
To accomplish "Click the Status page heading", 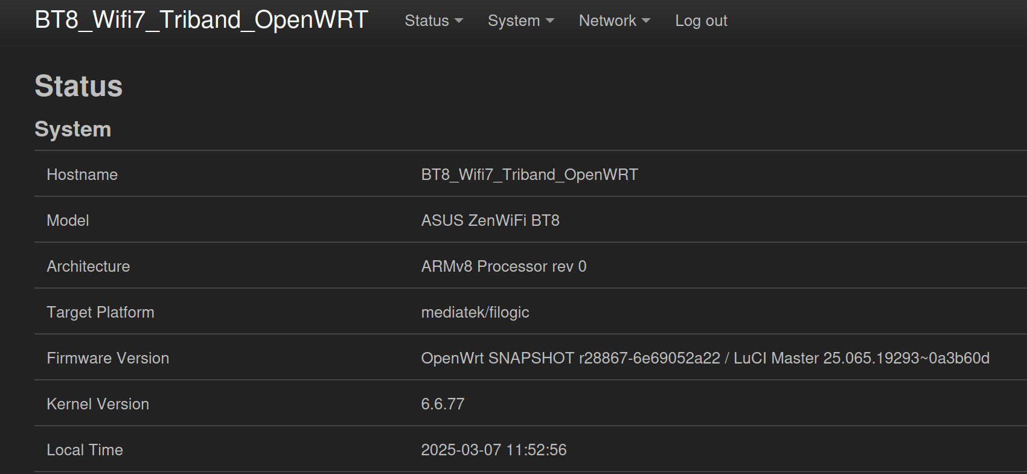I will (78, 86).
